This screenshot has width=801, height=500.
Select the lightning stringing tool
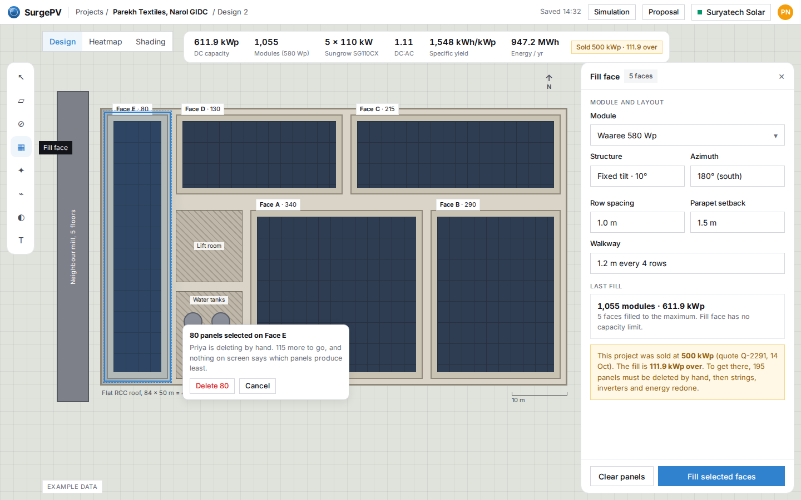click(21, 194)
